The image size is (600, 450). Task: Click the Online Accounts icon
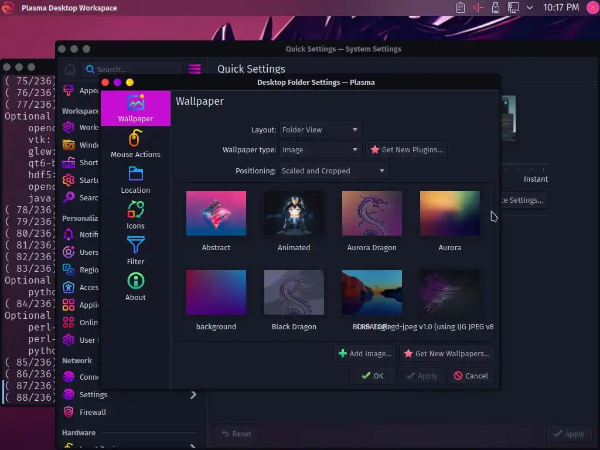click(x=69, y=322)
